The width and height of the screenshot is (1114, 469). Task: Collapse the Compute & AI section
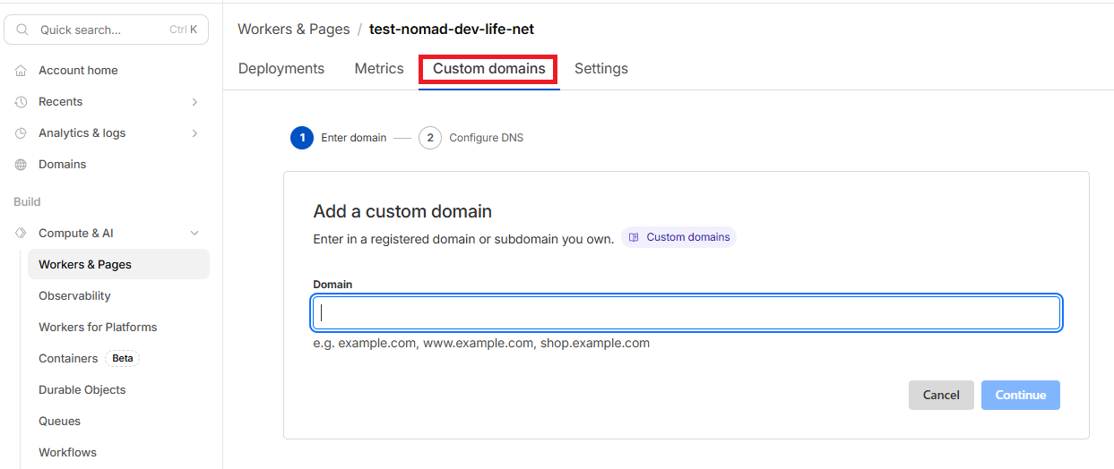(194, 234)
